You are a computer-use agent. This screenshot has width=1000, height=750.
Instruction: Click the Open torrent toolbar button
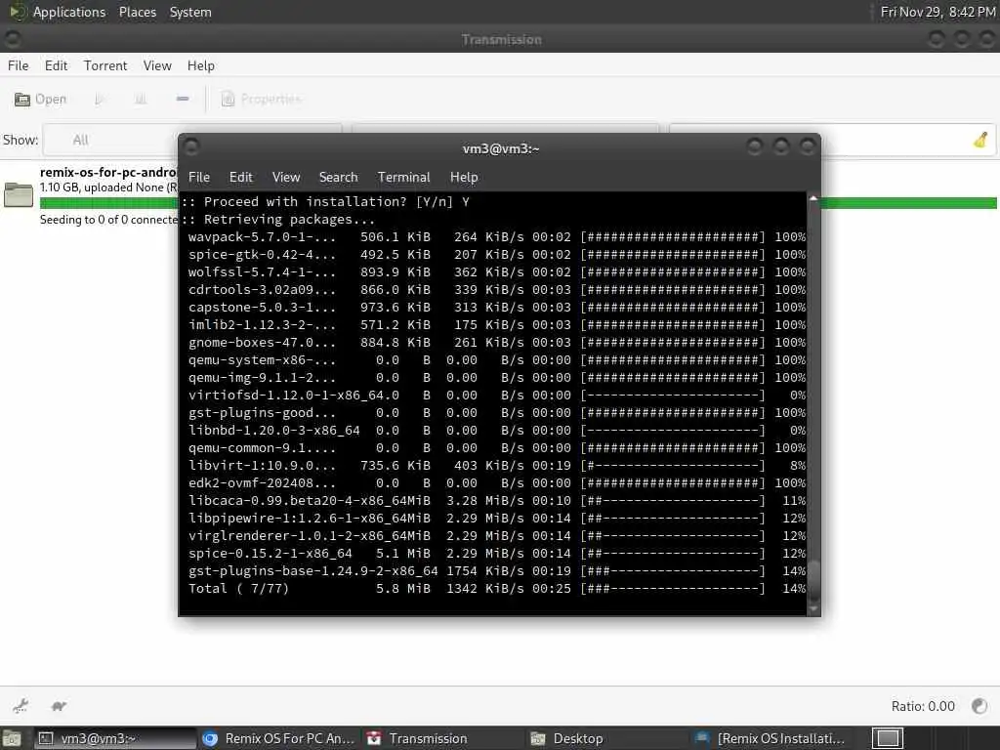coord(41,99)
